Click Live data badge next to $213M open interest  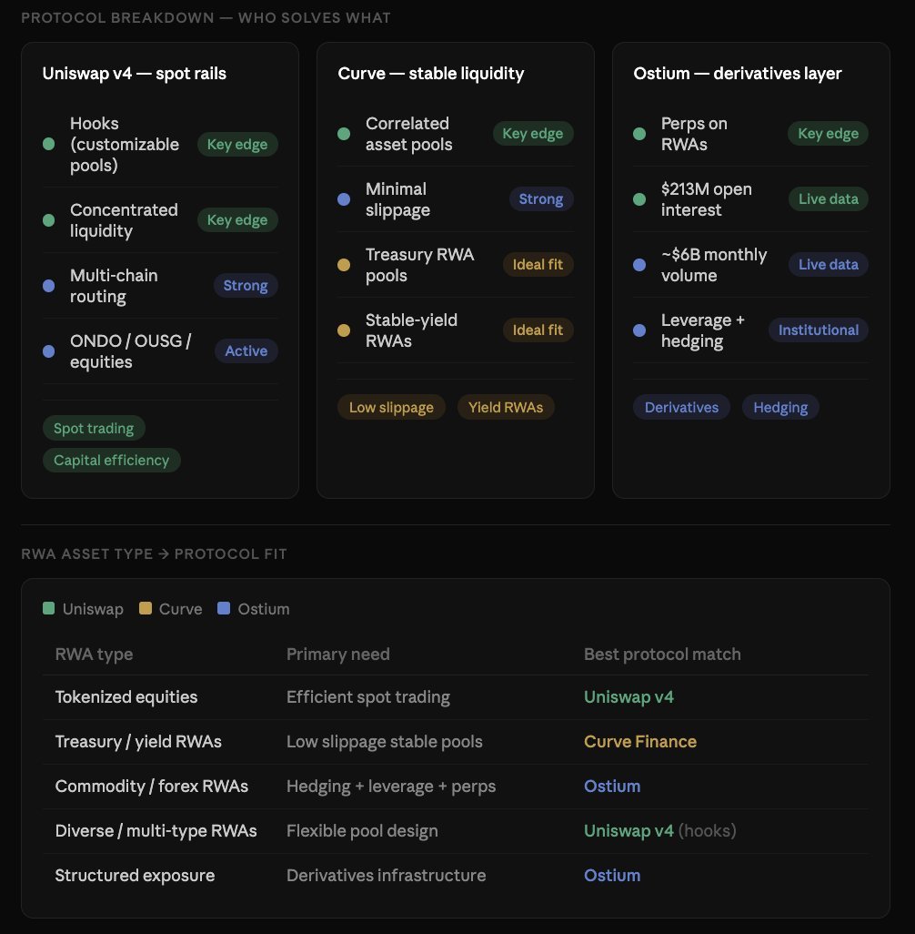[828, 199]
